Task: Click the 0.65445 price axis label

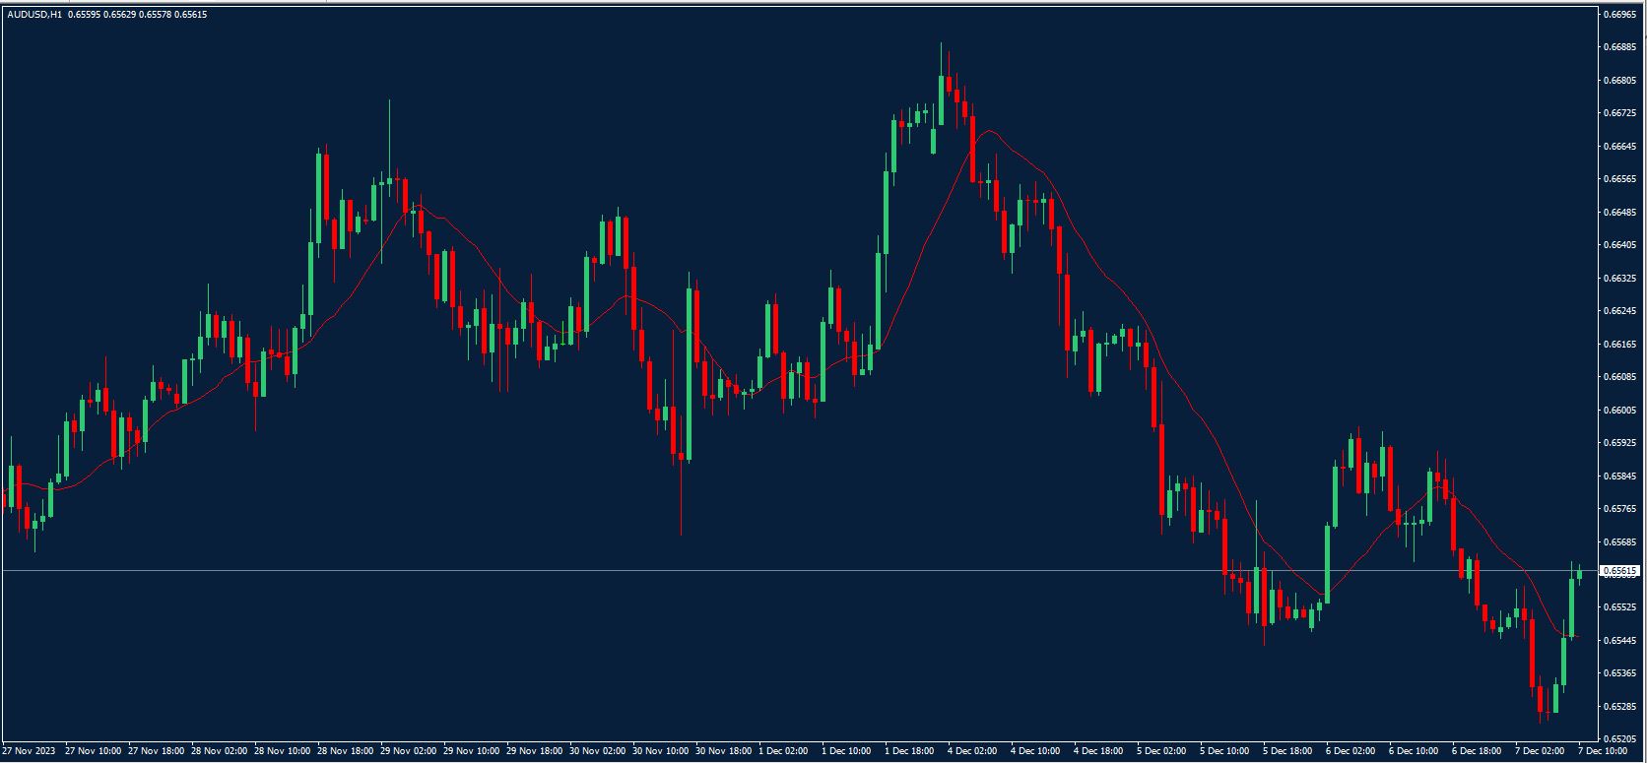Action: pyautogui.click(x=1620, y=641)
